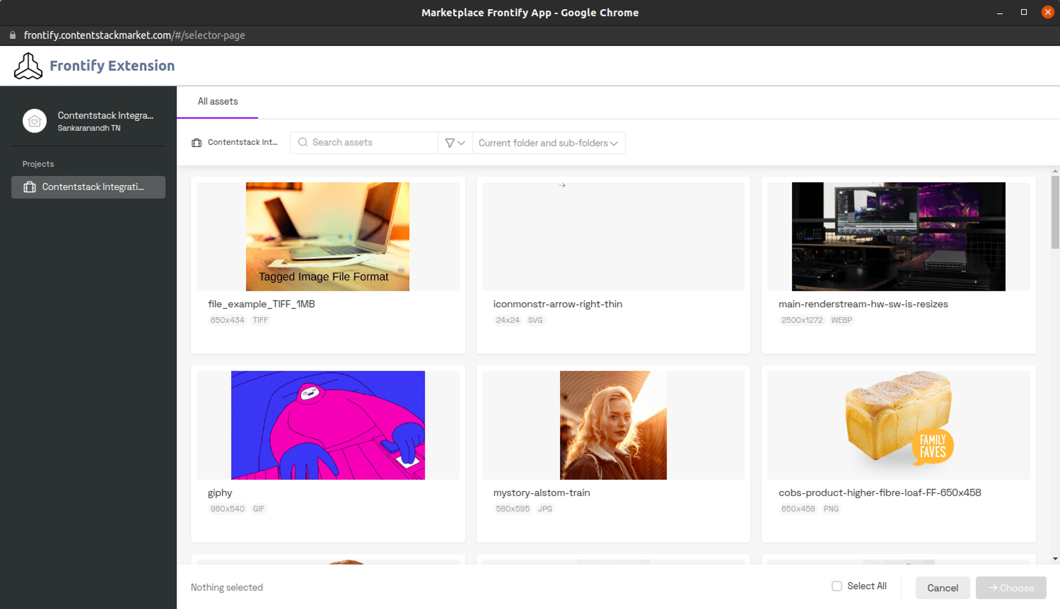The image size is (1060, 609).
Task: Open the filter funnel dropdown
Action: click(455, 143)
